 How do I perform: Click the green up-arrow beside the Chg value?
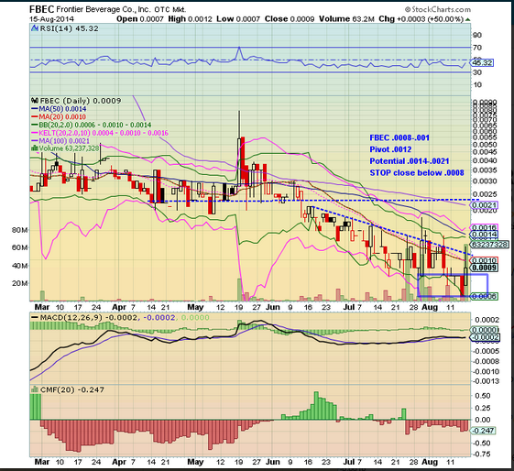coord(468,19)
